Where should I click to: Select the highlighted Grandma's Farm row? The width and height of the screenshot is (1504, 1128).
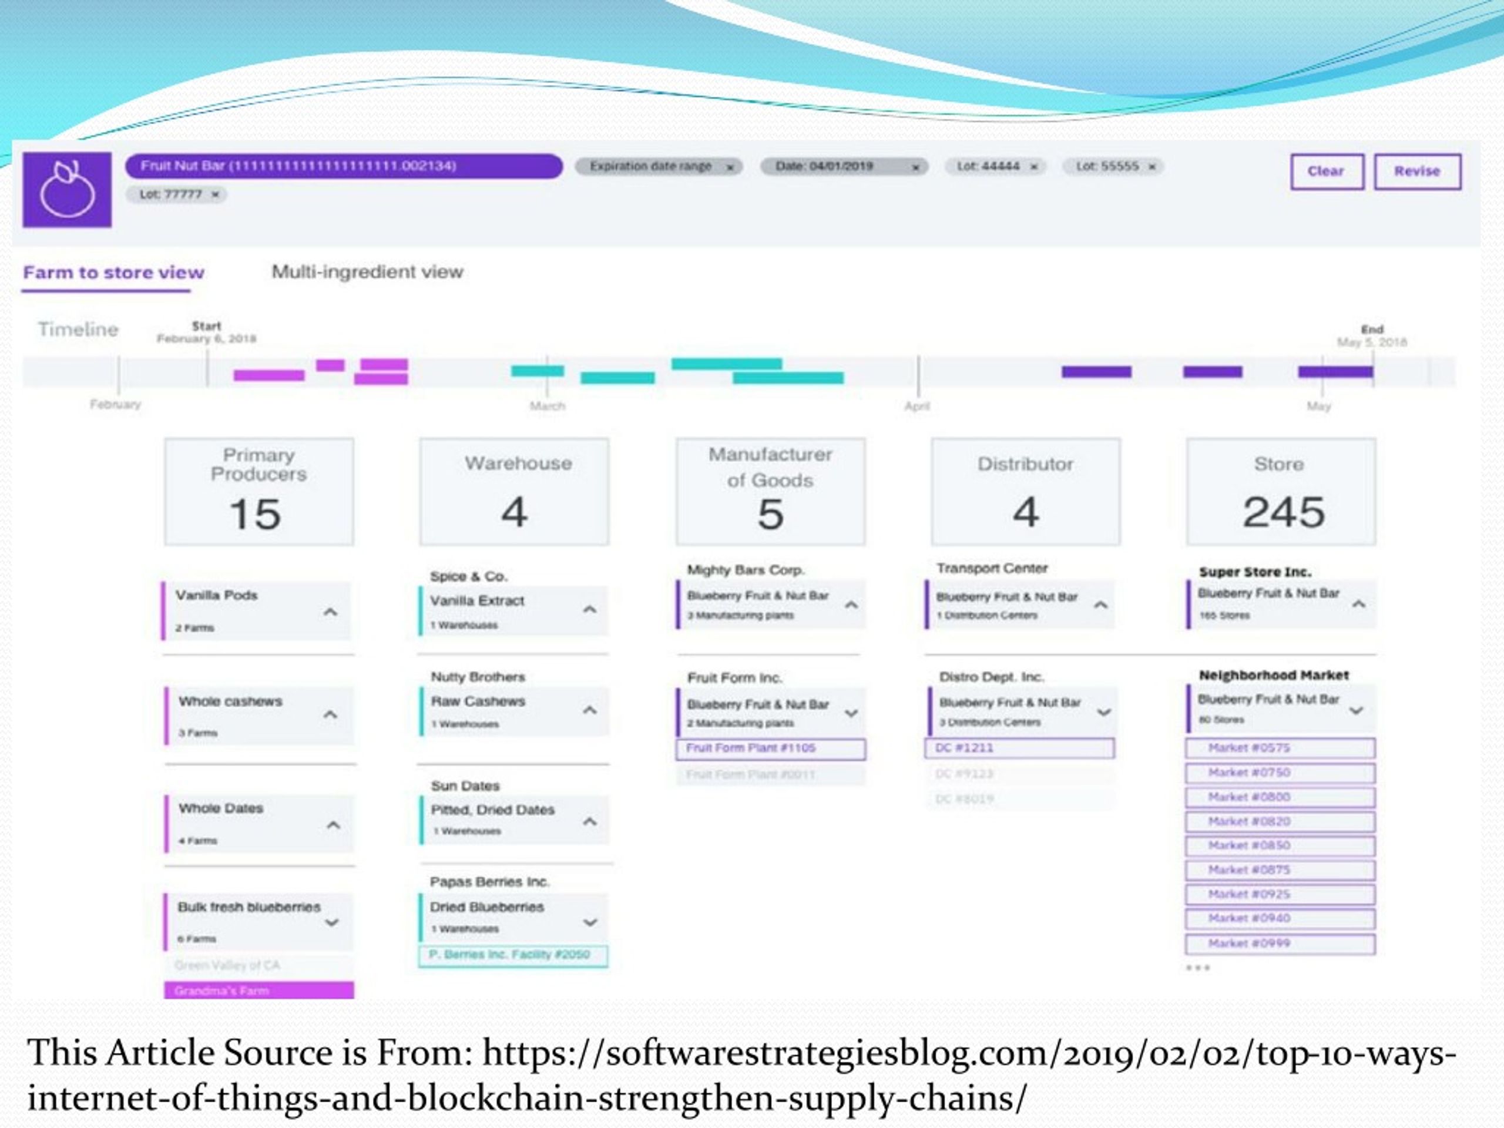click(259, 991)
